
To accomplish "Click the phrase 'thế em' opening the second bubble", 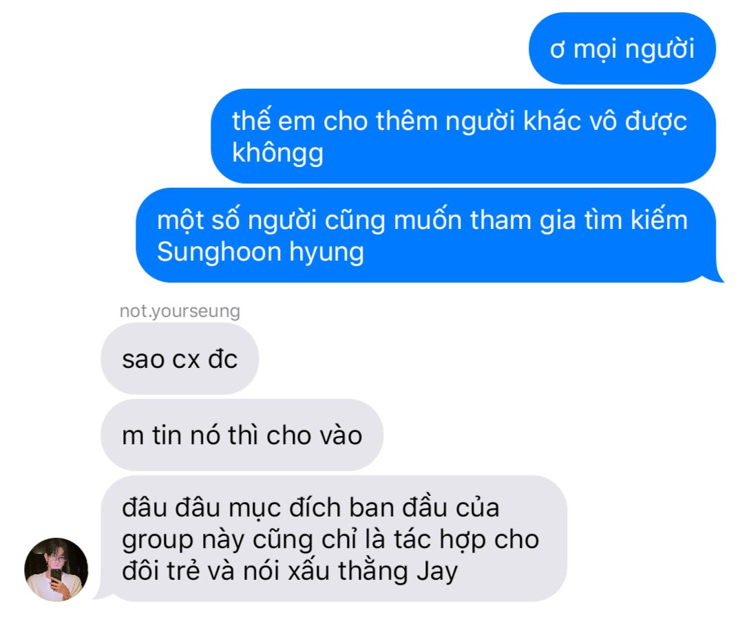I will coord(273,121).
